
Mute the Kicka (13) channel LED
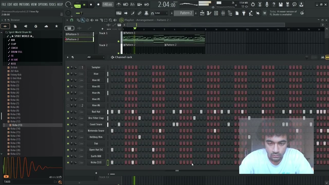point(68,163)
